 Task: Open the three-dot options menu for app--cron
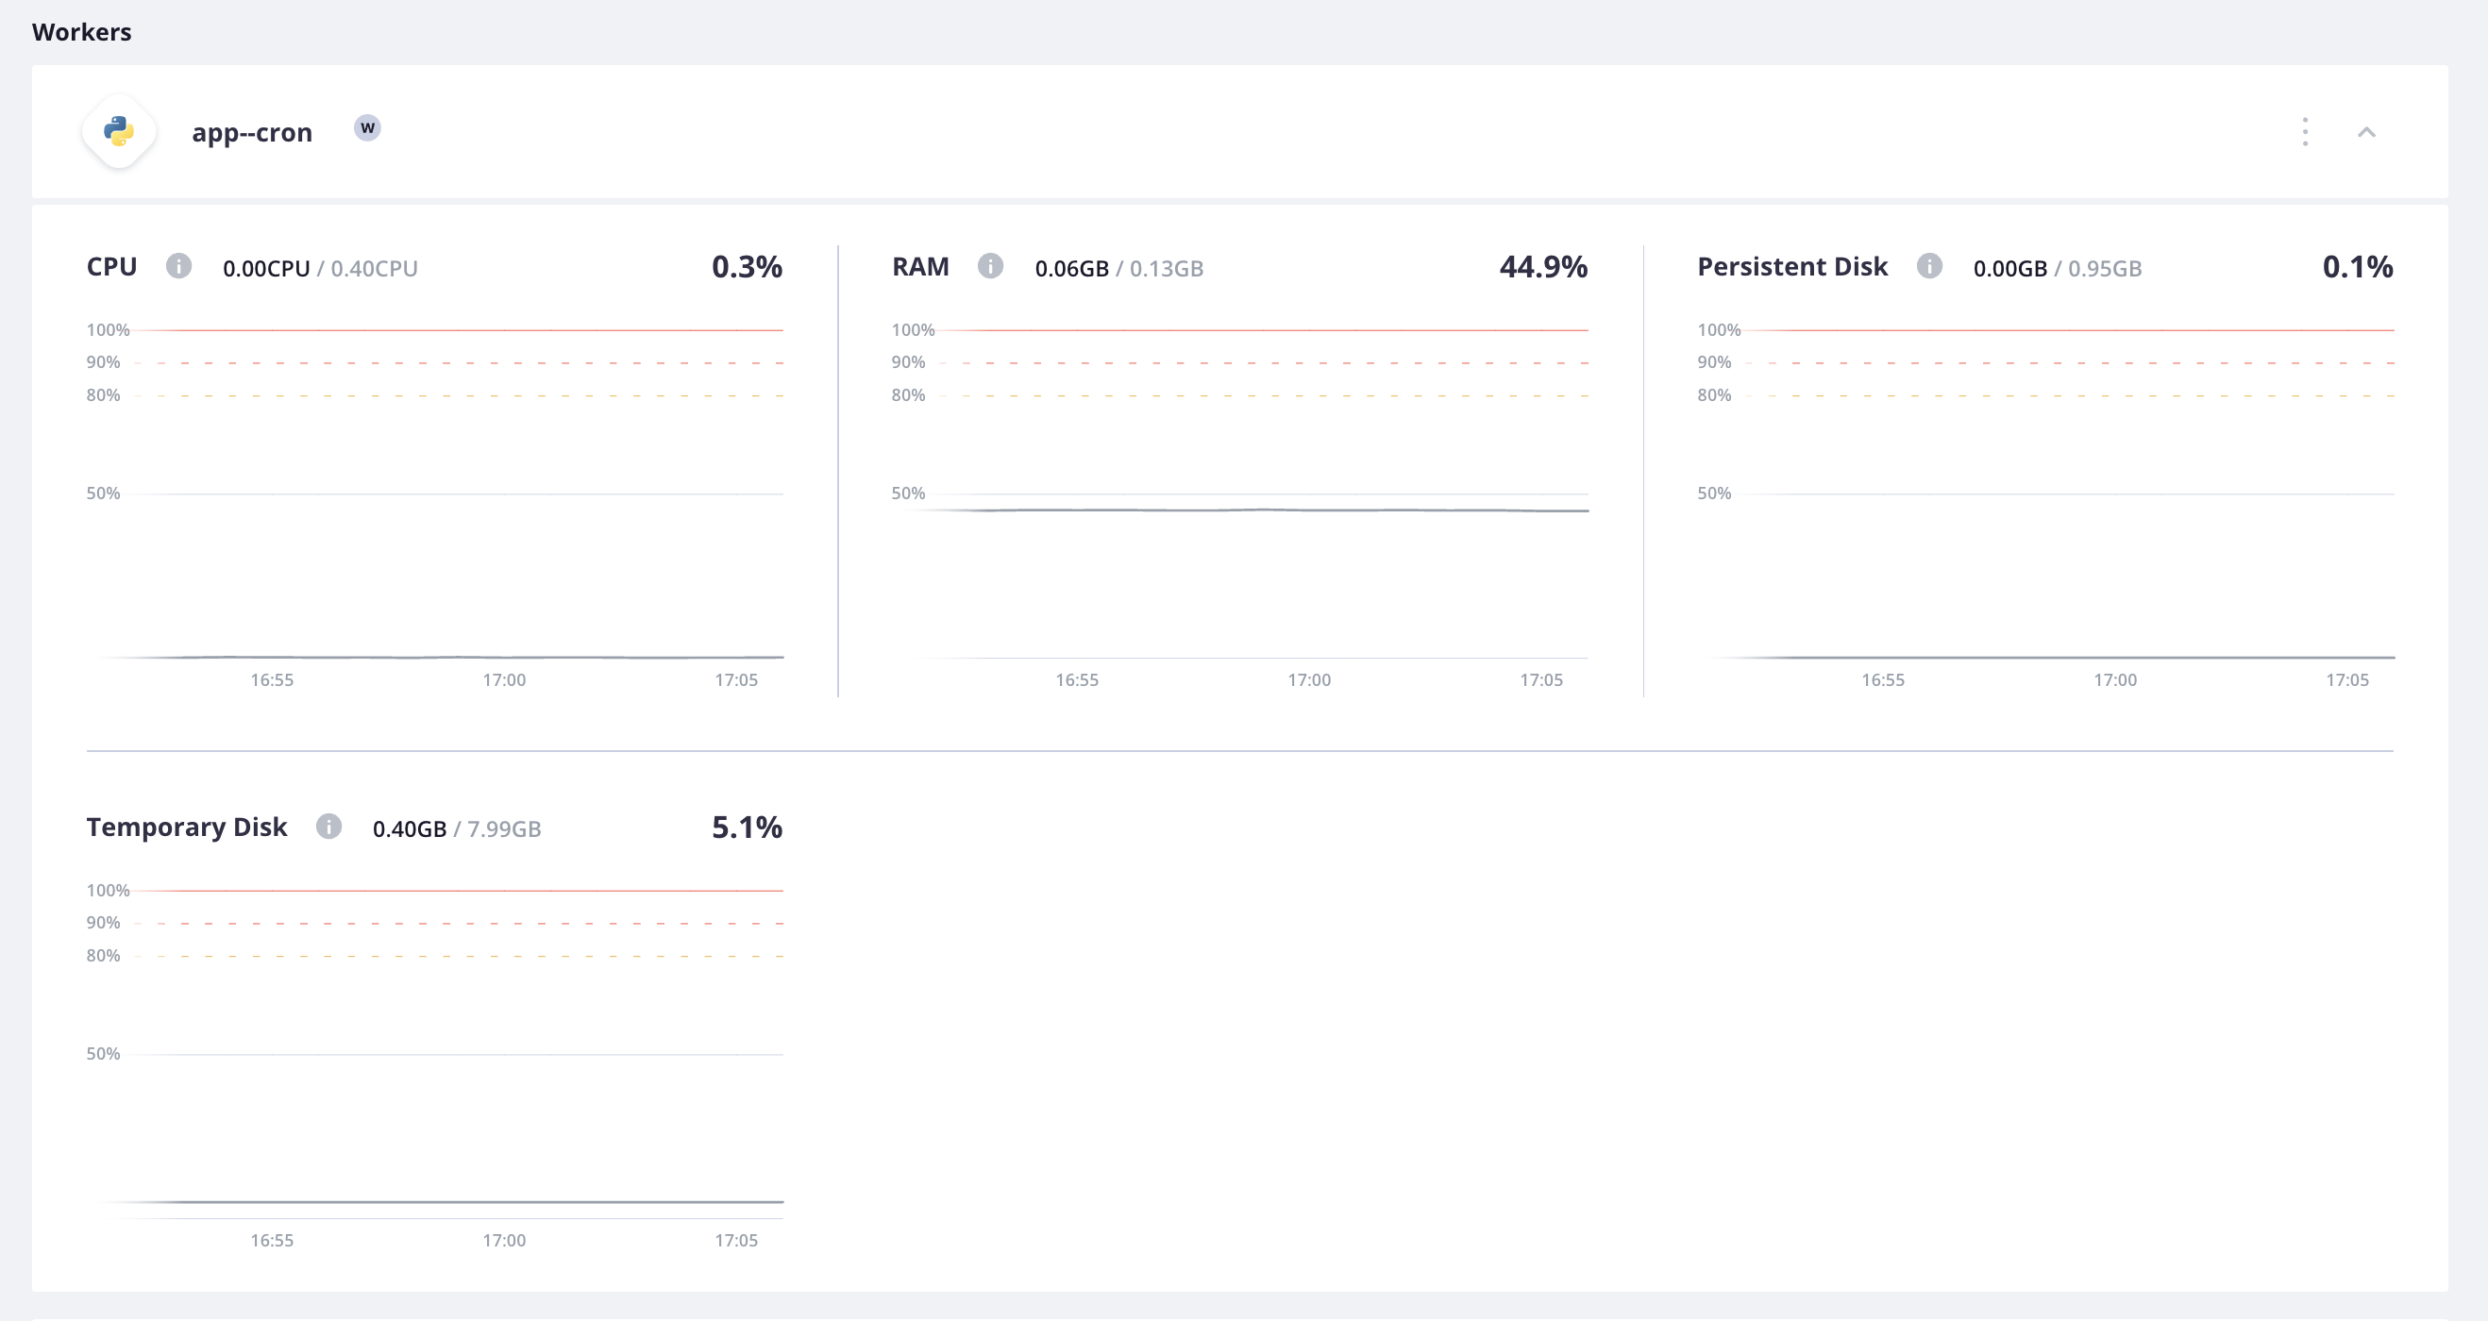tap(2305, 132)
